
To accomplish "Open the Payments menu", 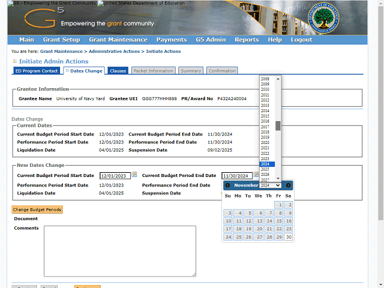I will (x=172, y=40).
